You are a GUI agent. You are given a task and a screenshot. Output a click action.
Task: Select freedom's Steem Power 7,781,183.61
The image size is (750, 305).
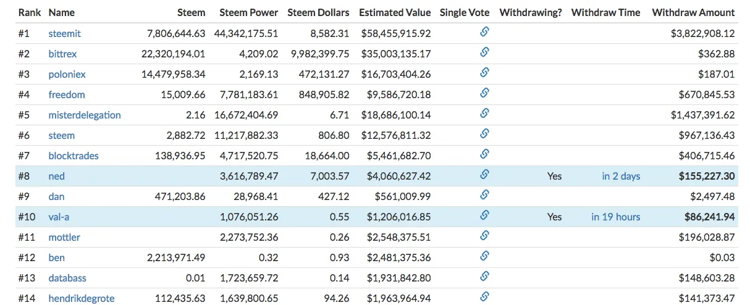249,94
